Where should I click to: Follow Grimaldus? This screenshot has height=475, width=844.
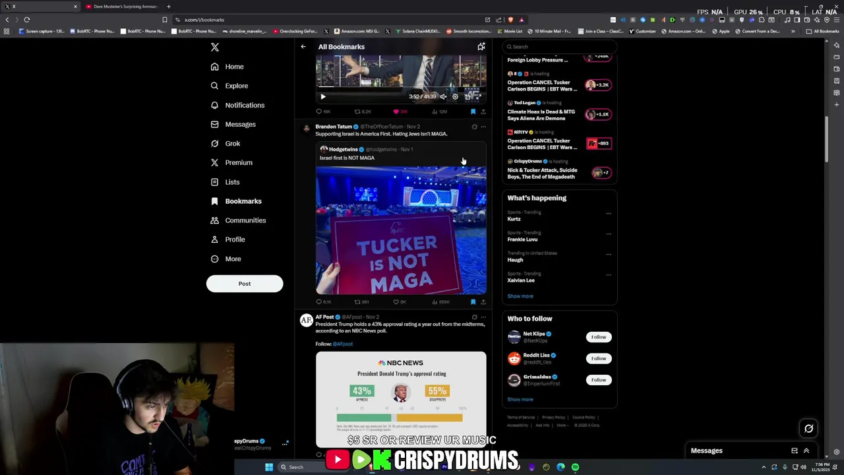click(598, 380)
